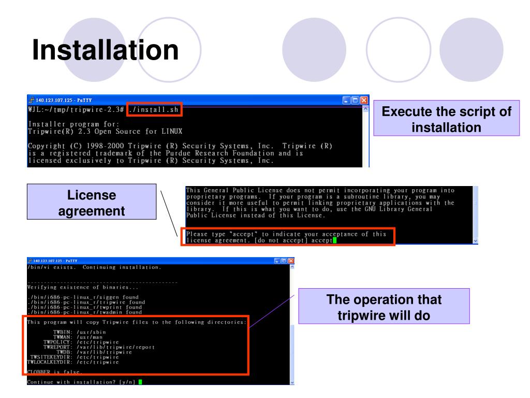Click the 'TWSITEKEYDIR: /etc/tripwire' line
530x398 pixels.
coord(75,358)
